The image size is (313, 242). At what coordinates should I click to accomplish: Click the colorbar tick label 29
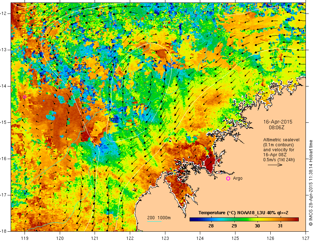[x=234, y=226]
